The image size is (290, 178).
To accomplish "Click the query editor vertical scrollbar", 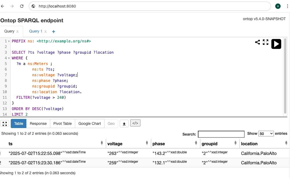I will (x=285, y=75).
